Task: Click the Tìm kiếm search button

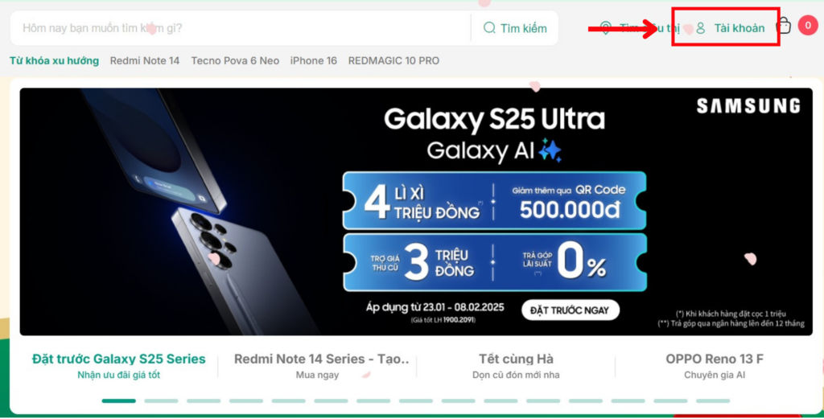Action: (515, 28)
